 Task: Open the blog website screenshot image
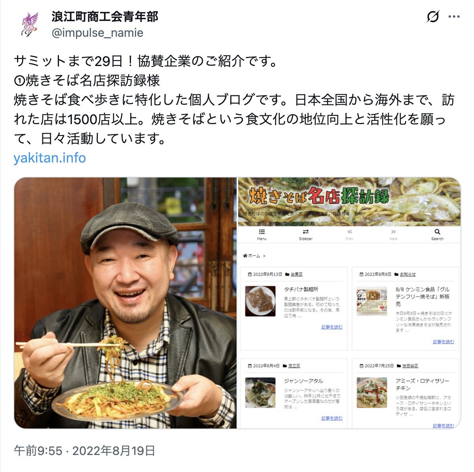pyautogui.click(x=349, y=303)
